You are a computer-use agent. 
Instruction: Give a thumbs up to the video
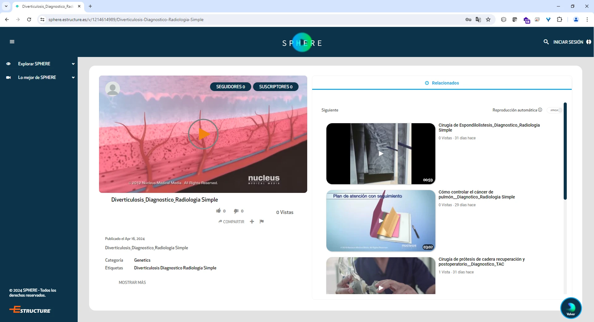(x=219, y=211)
